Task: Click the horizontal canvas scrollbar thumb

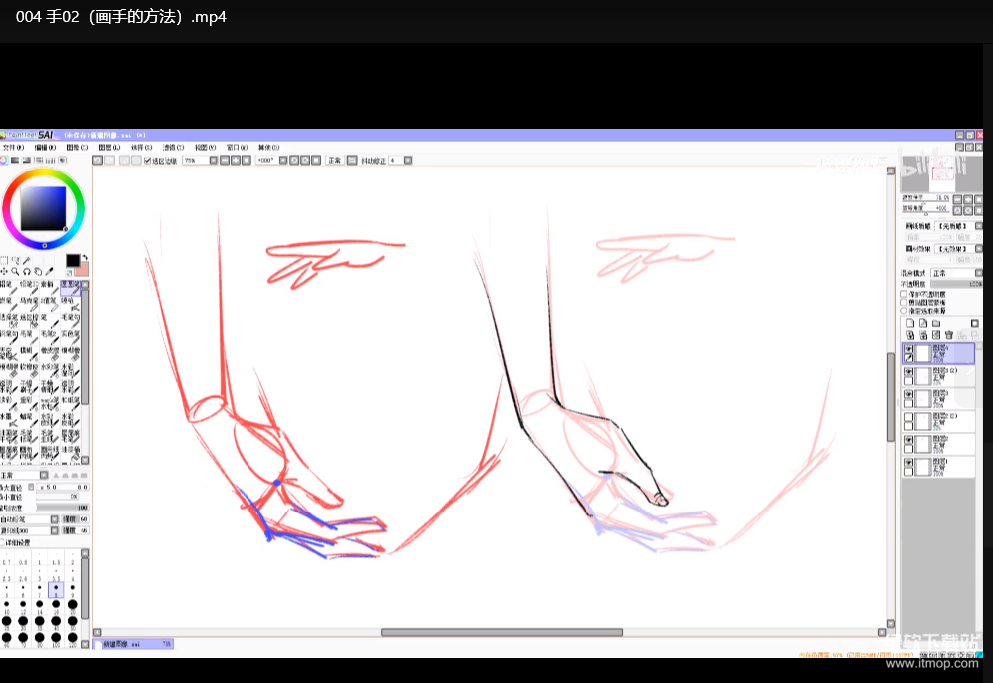Action: point(501,632)
